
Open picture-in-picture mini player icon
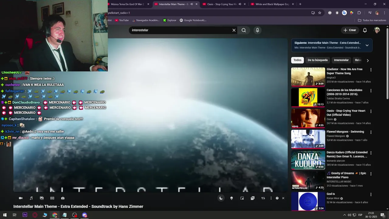242,198
